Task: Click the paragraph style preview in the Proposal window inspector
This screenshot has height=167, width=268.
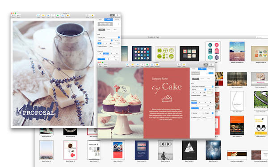Action: [105, 24]
